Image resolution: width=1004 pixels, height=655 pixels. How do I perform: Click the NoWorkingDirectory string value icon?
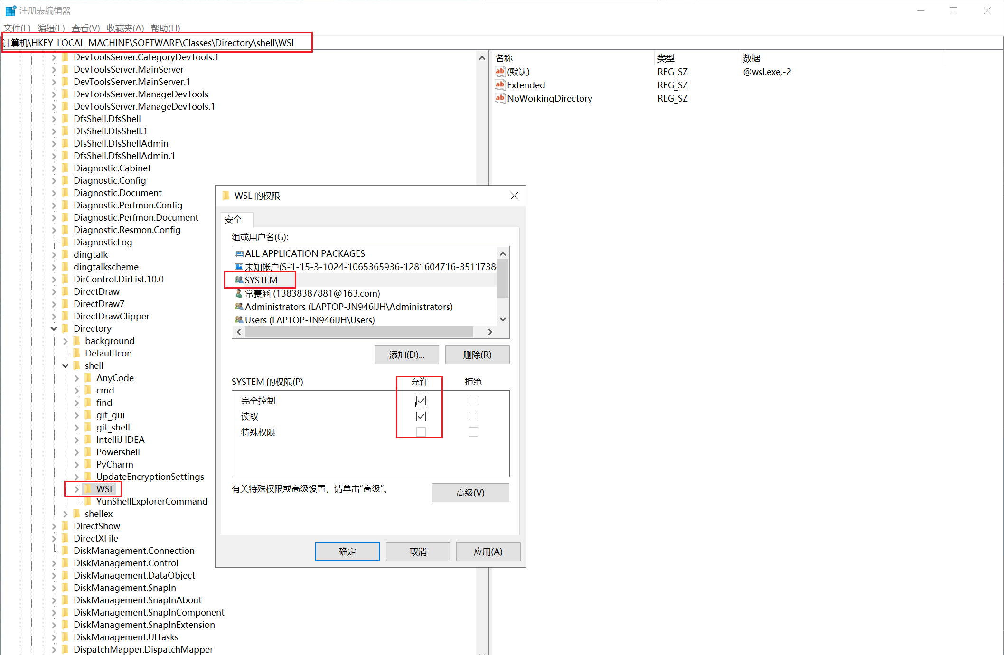pos(500,98)
